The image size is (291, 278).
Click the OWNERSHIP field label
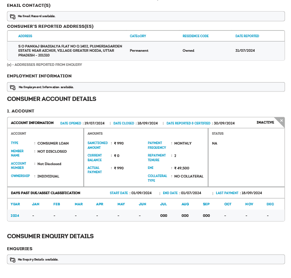[20, 176]
